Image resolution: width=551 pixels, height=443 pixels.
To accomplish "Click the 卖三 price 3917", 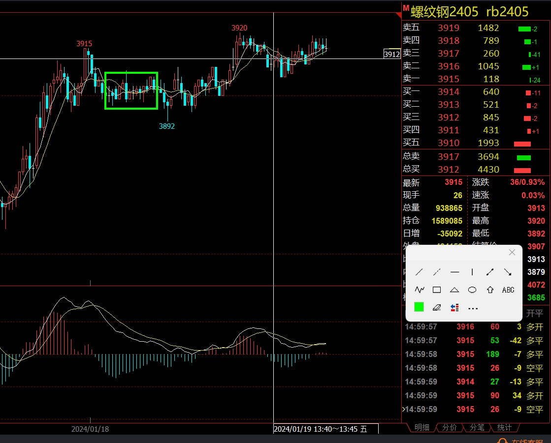I will [x=449, y=53].
